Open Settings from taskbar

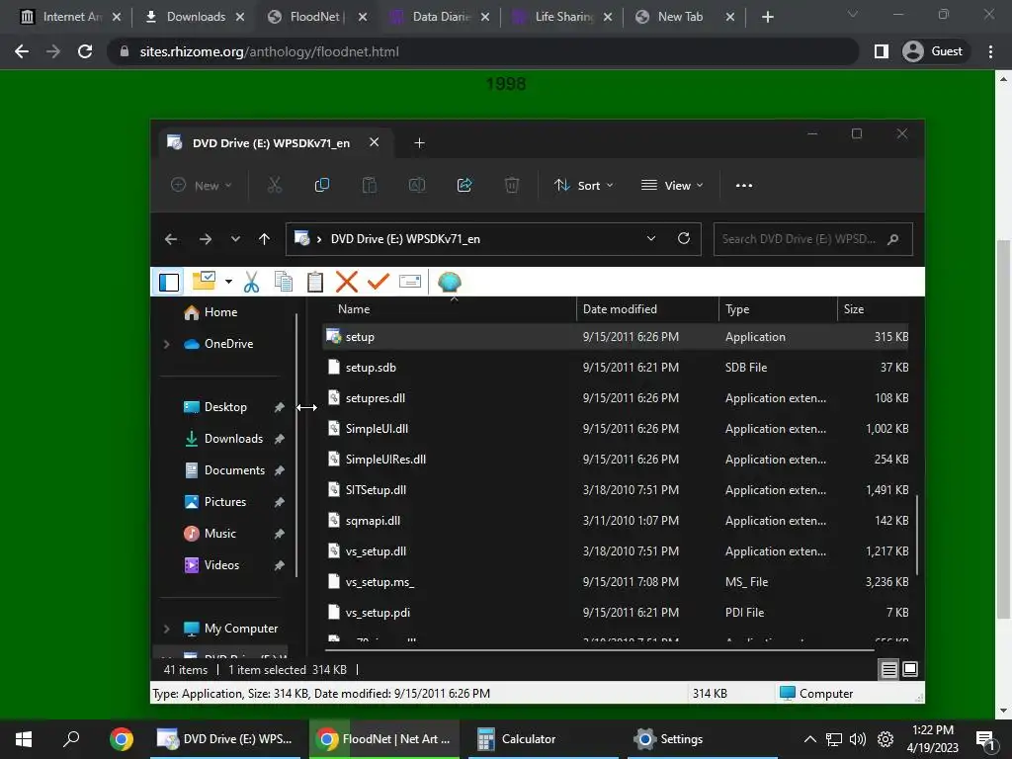[703, 739]
